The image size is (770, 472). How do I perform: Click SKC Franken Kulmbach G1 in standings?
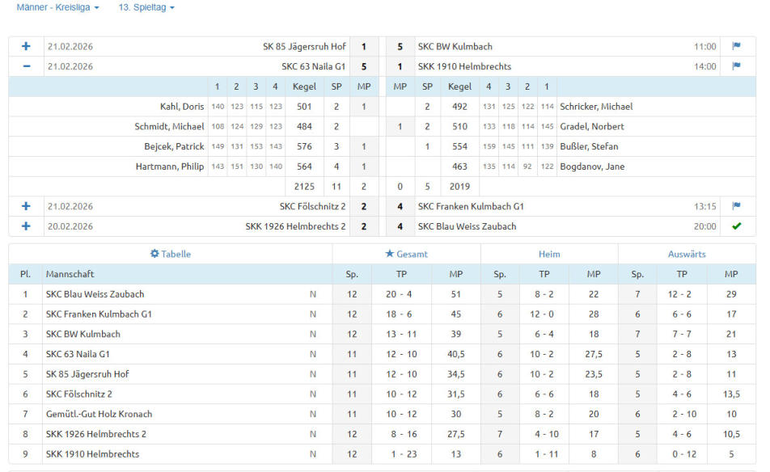tap(99, 314)
